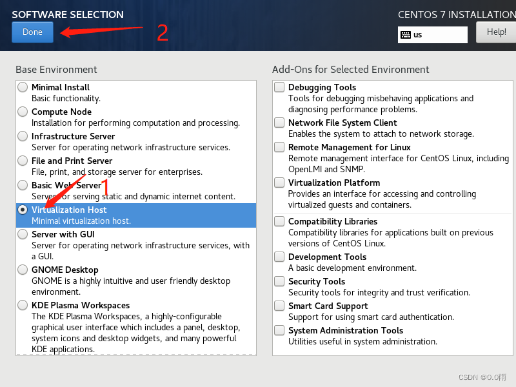Click 'Enables the system to attach' description
Image resolution: width=516 pixels, height=387 pixels.
381,134
